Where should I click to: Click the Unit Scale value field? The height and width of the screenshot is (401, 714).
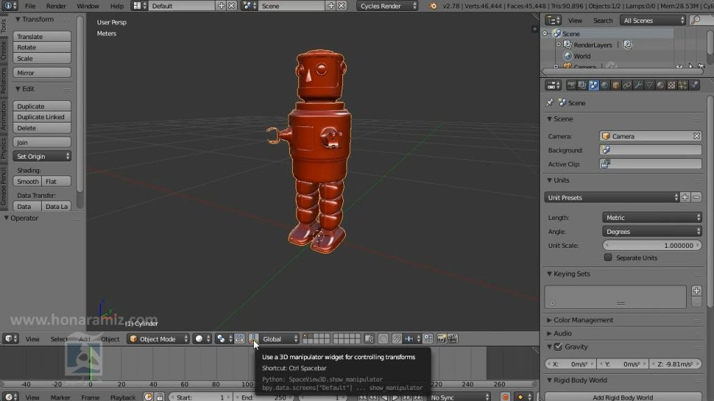(652, 246)
